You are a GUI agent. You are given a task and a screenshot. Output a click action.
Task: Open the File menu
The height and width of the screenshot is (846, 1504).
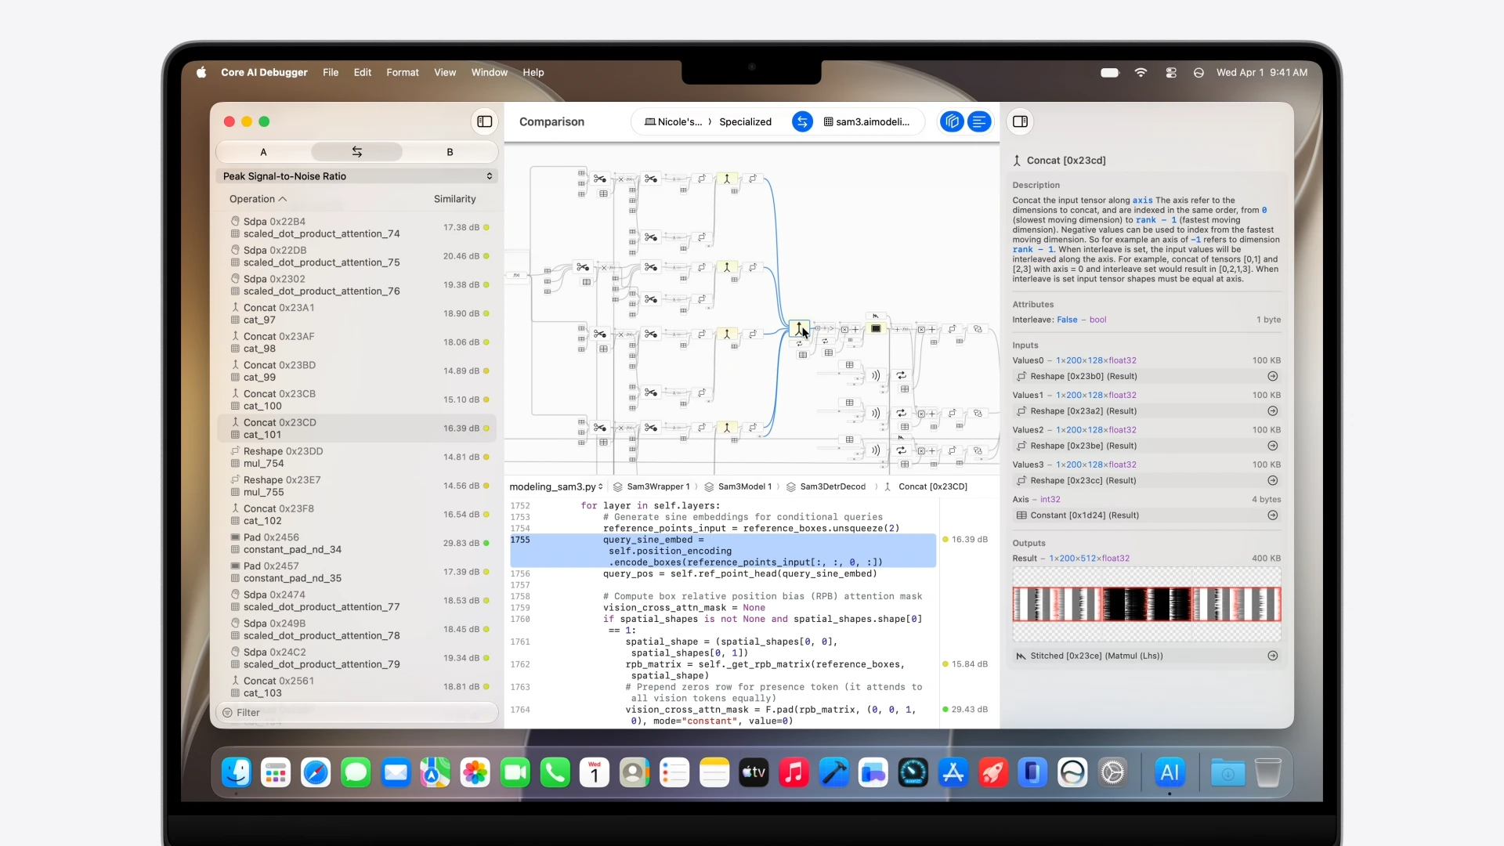point(331,72)
